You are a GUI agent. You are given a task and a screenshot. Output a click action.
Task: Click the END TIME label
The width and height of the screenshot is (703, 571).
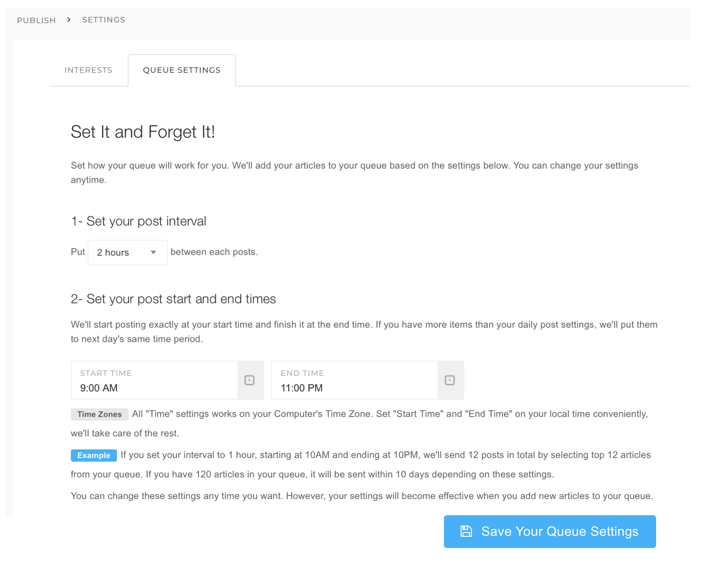[x=303, y=373]
